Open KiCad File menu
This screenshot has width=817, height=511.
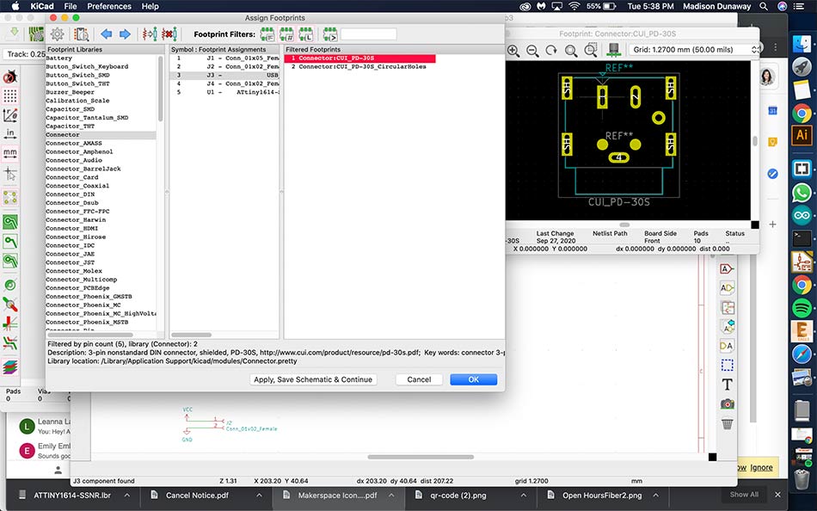click(71, 6)
